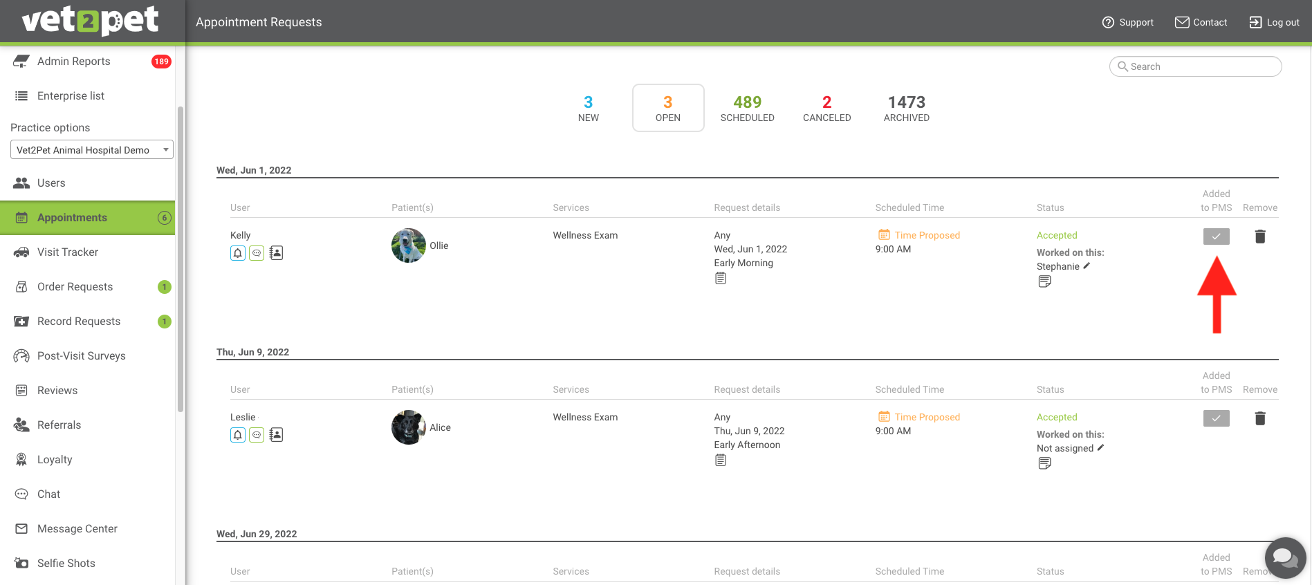Switch to the Scheduled tab
1312x585 pixels.
tap(747, 109)
